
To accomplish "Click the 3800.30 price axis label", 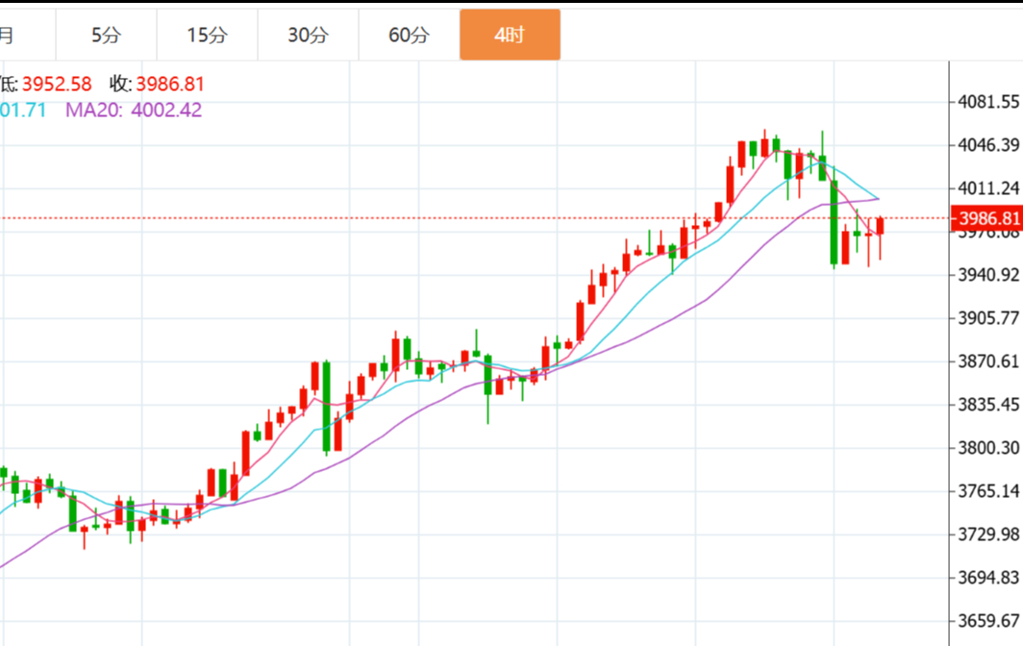I will pos(987,447).
